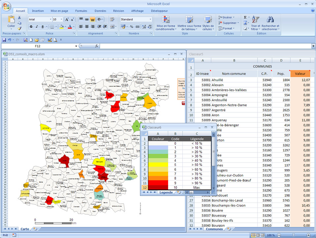This screenshot has width=316, height=238.
Task: Apply thousands separator 000 format
Action: click(137, 27)
